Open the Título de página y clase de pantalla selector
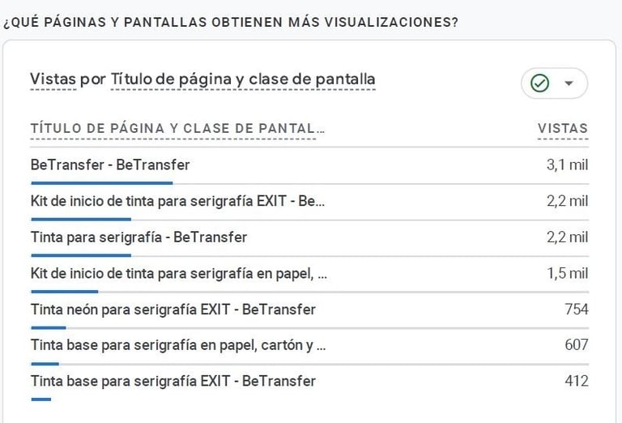 [243, 79]
